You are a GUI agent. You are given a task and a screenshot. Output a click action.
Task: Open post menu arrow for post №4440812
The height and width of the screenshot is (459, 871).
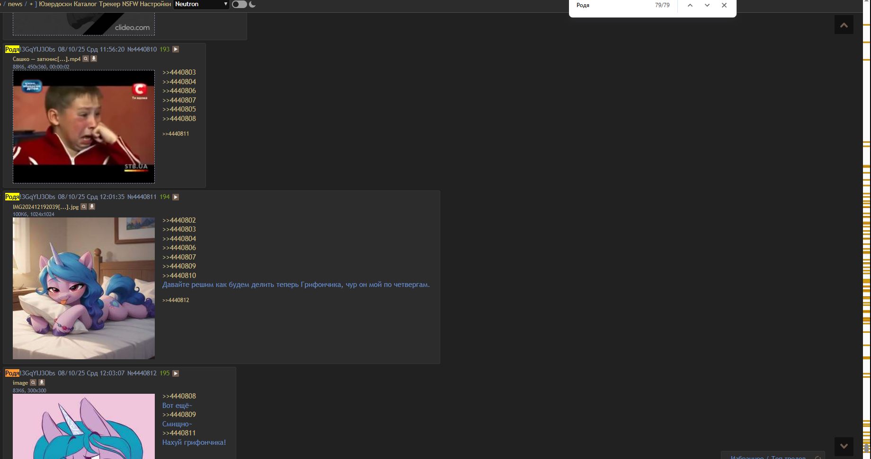(x=176, y=373)
